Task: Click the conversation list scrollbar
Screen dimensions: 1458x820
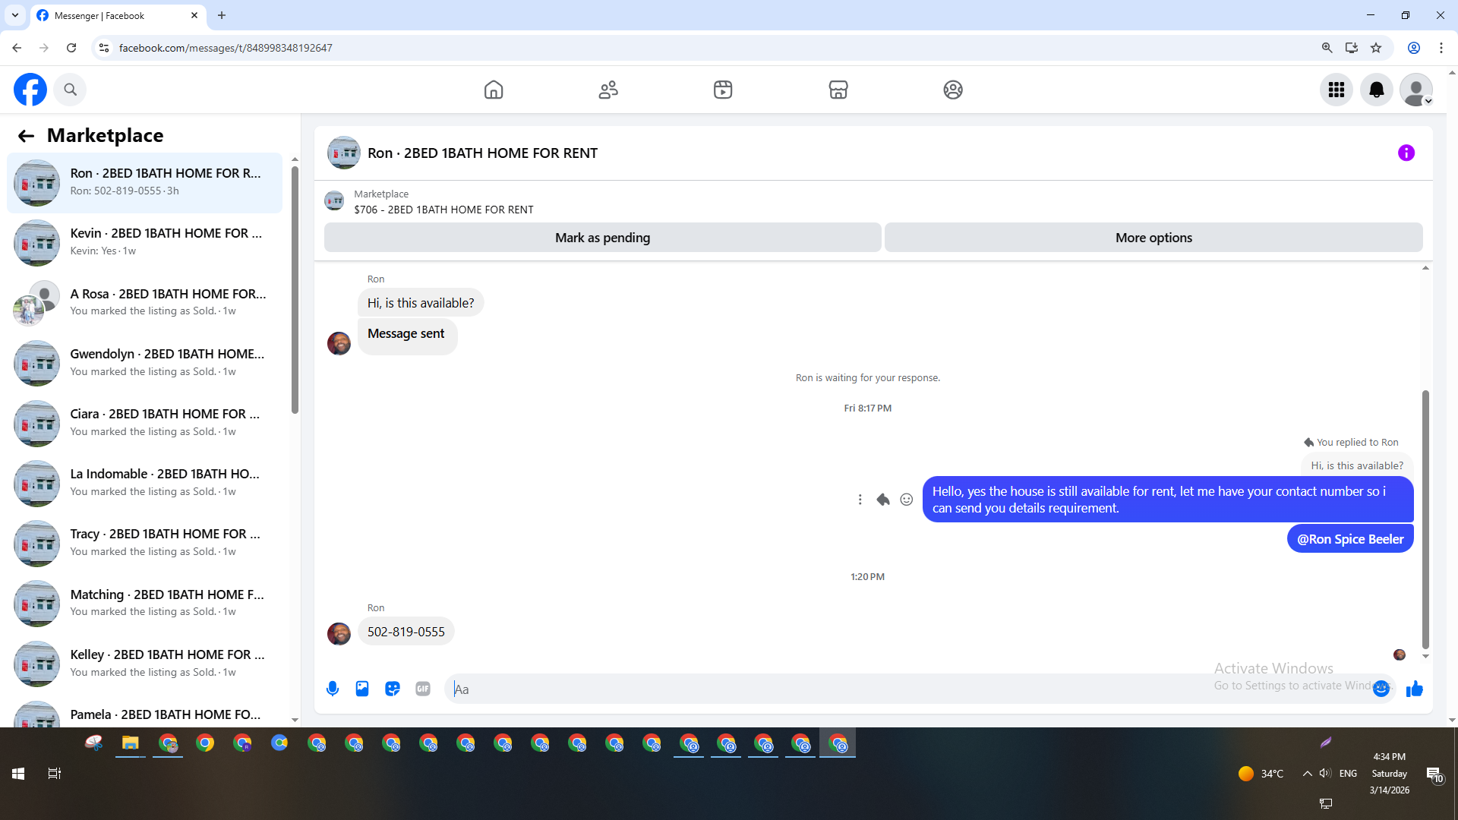Action: click(295, 290)
